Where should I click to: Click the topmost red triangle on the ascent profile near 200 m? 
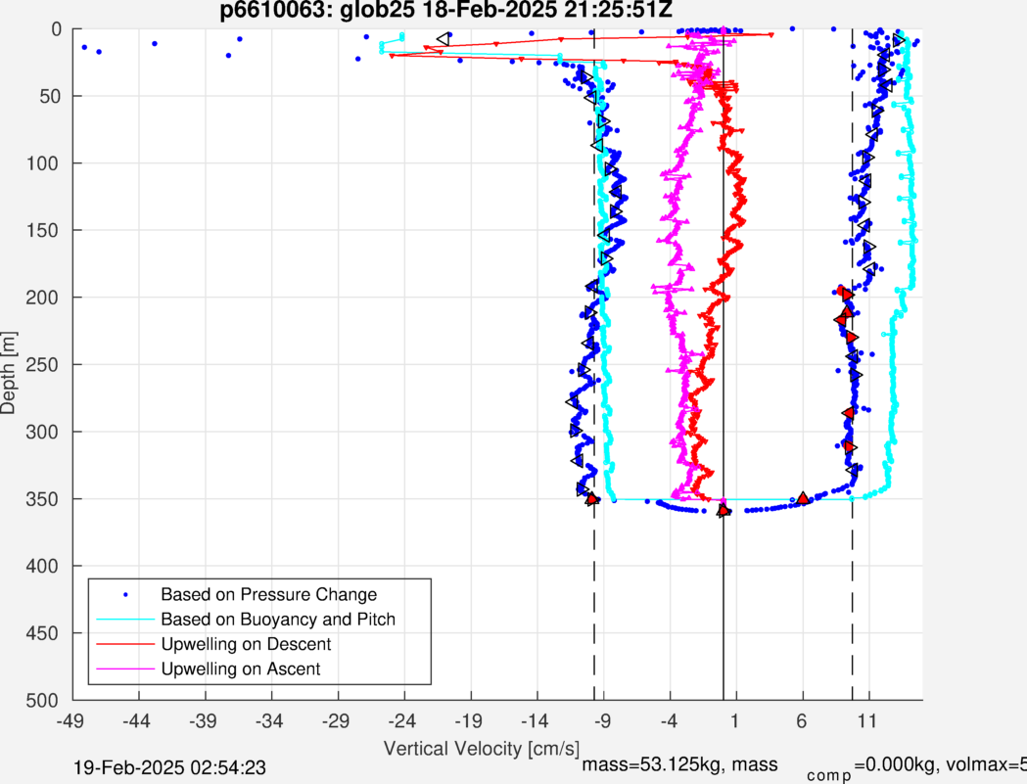[x=845, y=293]
